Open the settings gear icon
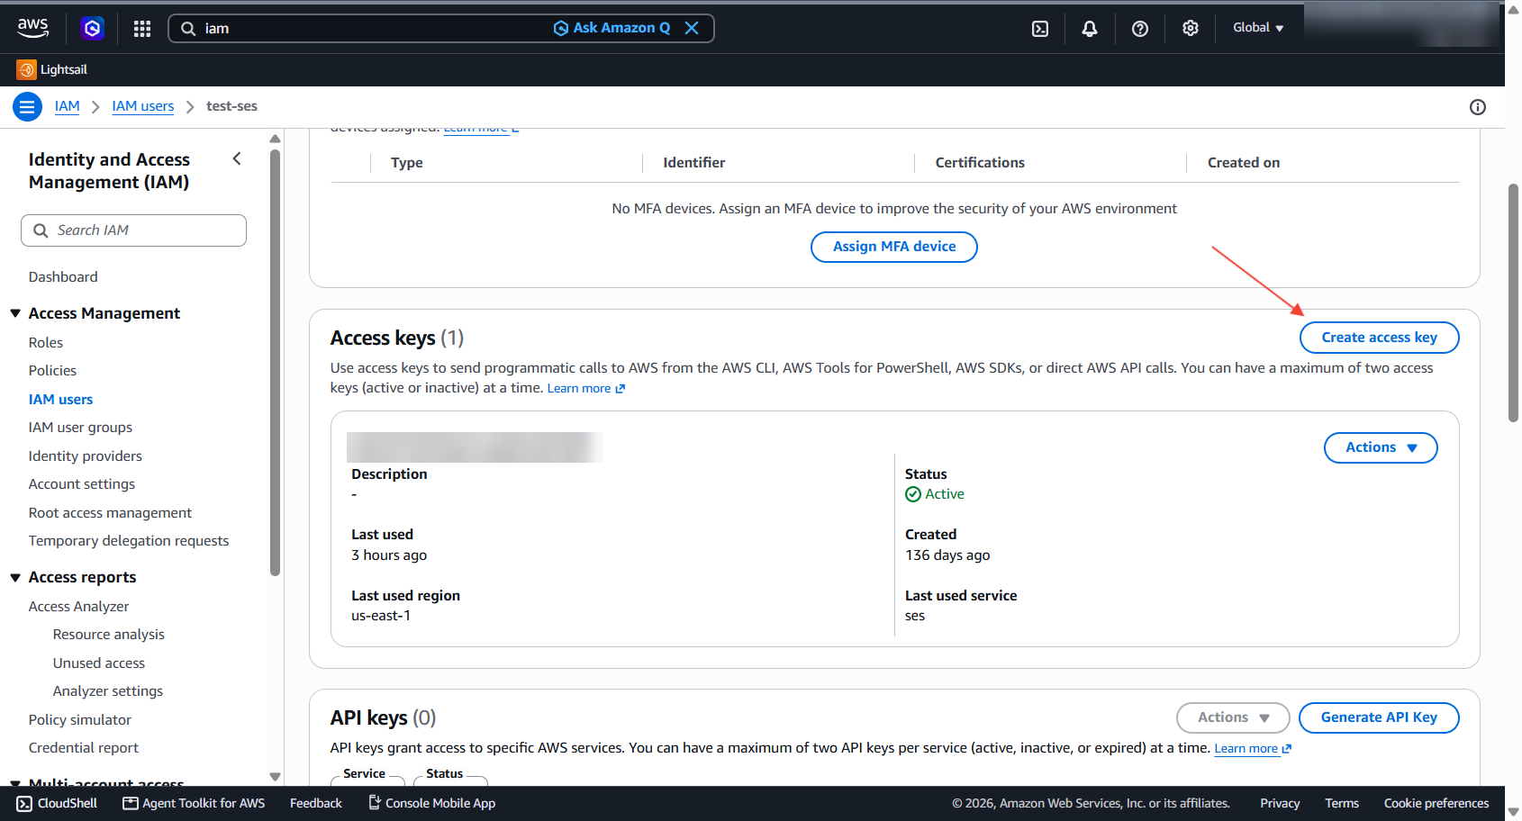This screenshot has height=821, width=1522. pos(1191,29)
